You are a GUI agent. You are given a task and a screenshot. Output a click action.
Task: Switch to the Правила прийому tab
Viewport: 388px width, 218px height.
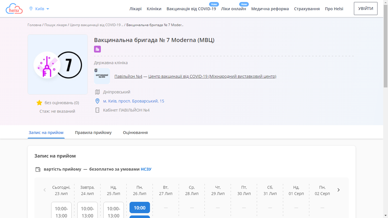coord(93,133)
